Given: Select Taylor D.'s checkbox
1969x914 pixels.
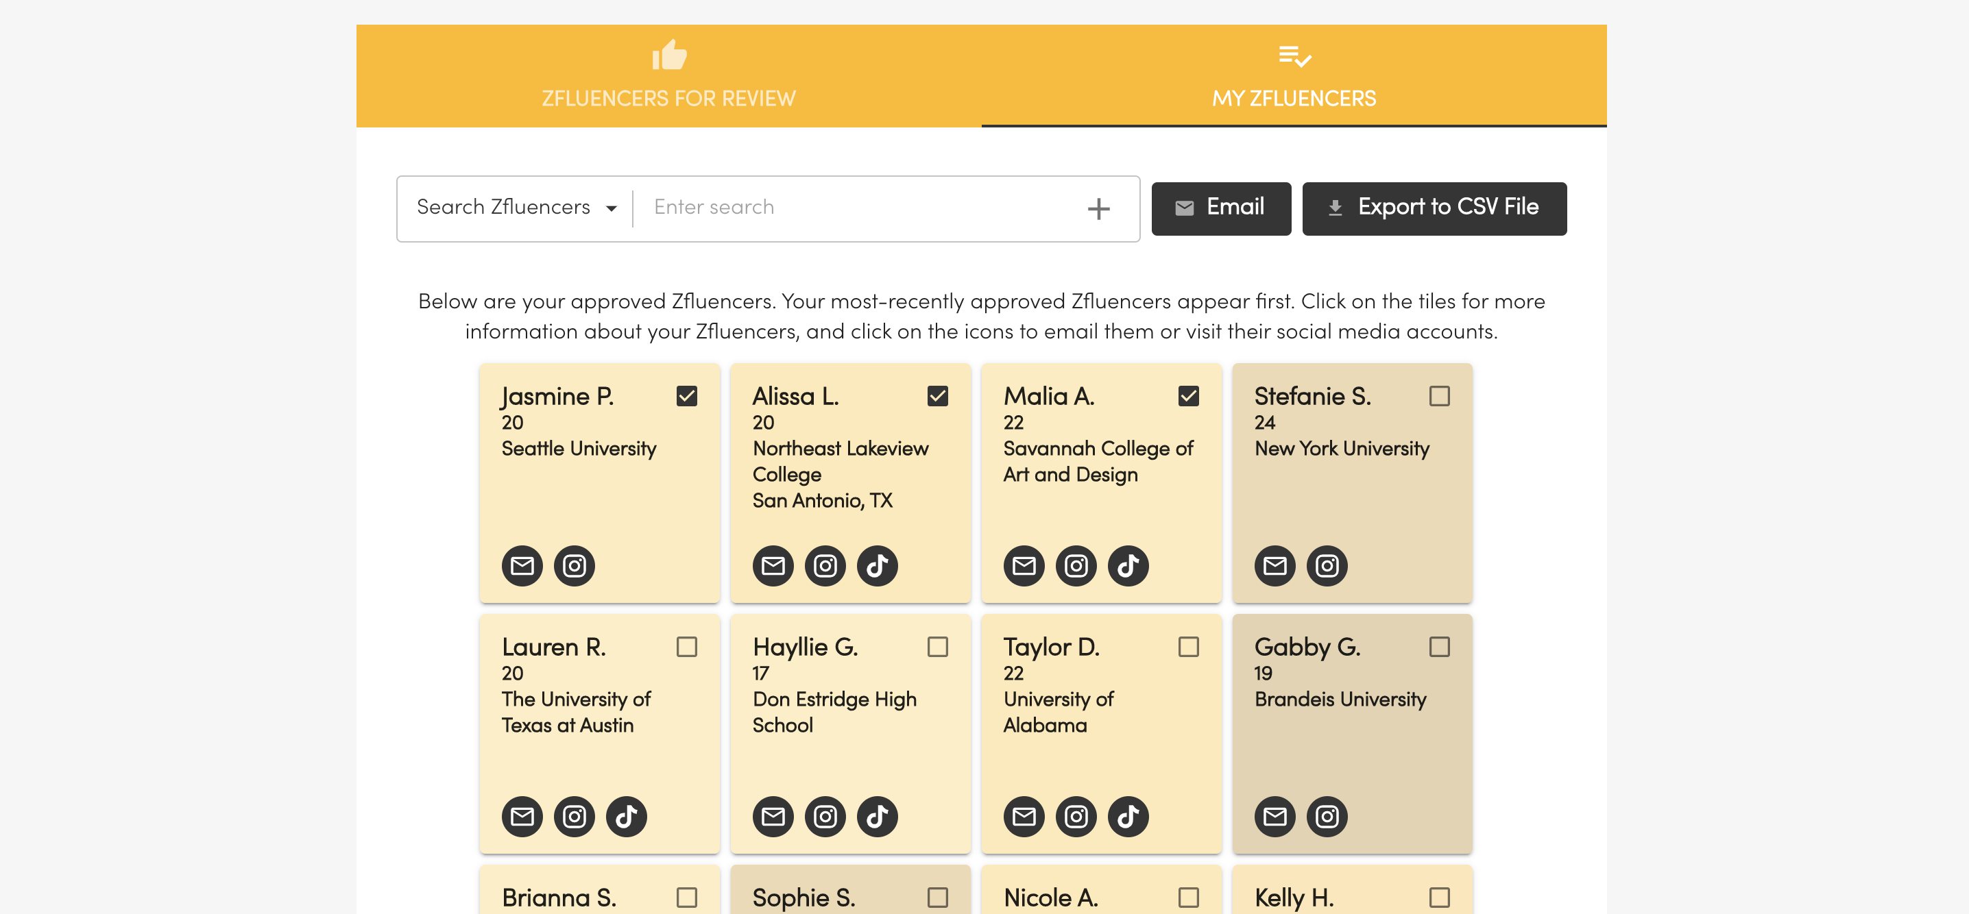Looking at the screenshot, I should tap(1188, 647).
